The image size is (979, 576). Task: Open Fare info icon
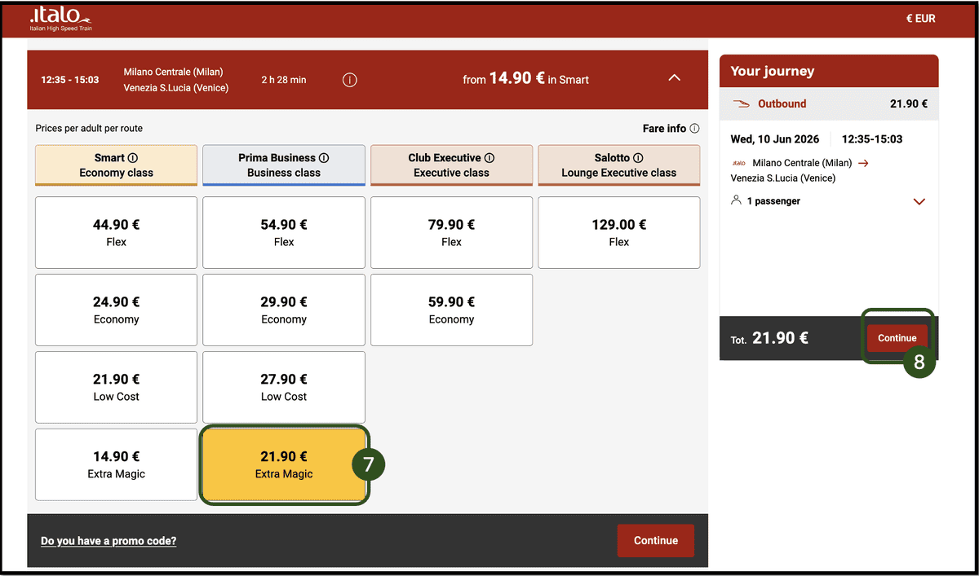(694, 128)
